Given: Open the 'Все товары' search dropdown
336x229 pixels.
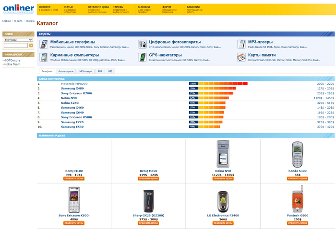Looking at the screenshot, I should (x=18, y=40).
